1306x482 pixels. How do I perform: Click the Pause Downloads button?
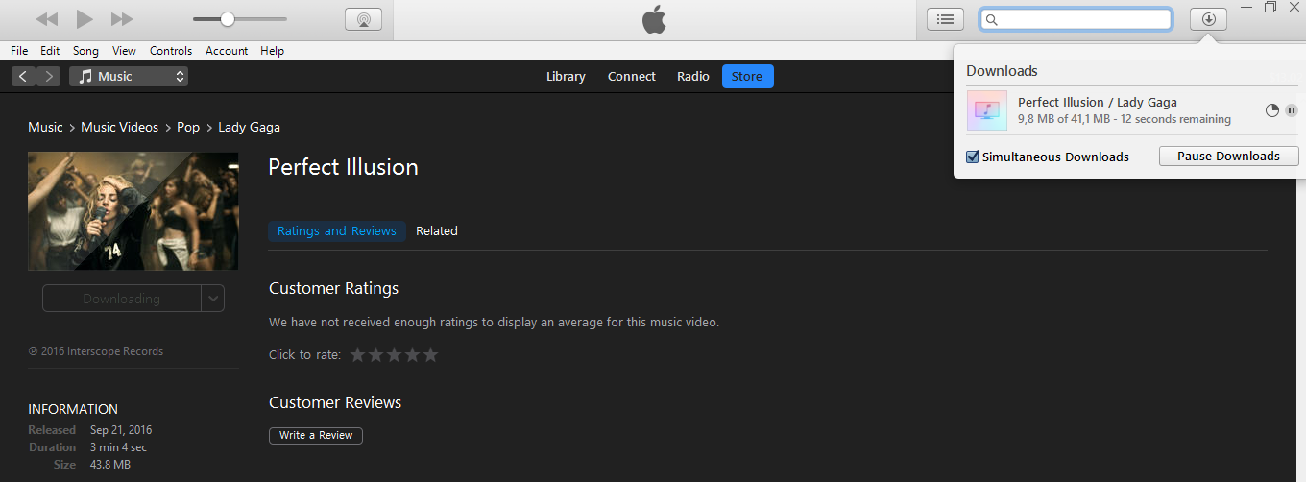tap(1229, 156)
